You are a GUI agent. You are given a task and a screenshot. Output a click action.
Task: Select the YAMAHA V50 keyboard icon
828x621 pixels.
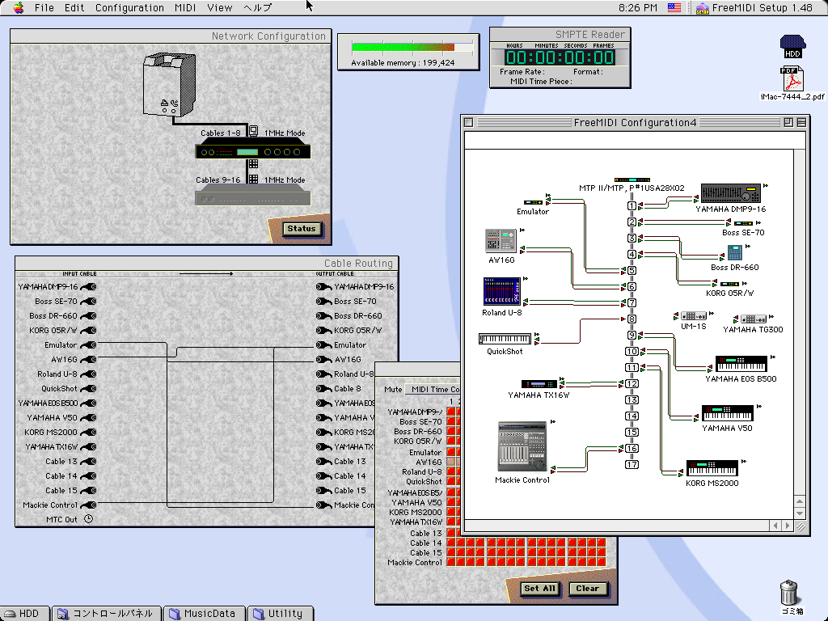(727, 413)
